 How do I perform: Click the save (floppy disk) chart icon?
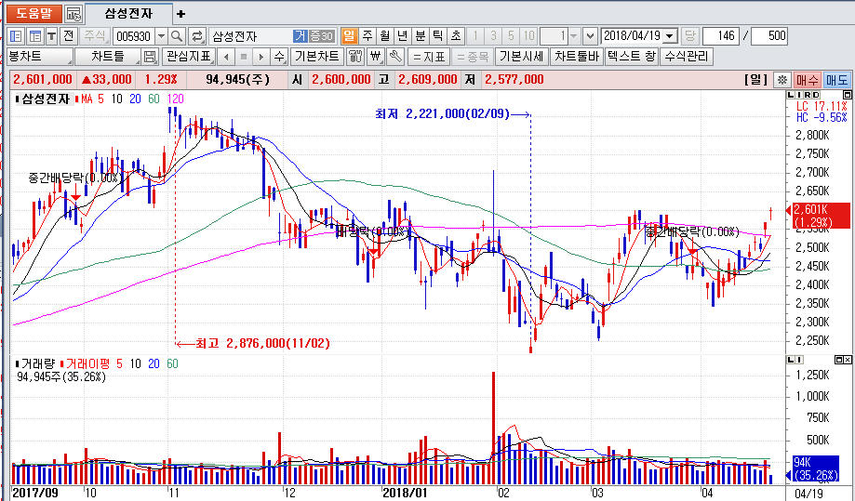pos(150,57)
